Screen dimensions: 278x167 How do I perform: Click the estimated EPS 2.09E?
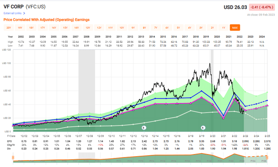pyautogui.click(x=245, y=141)
